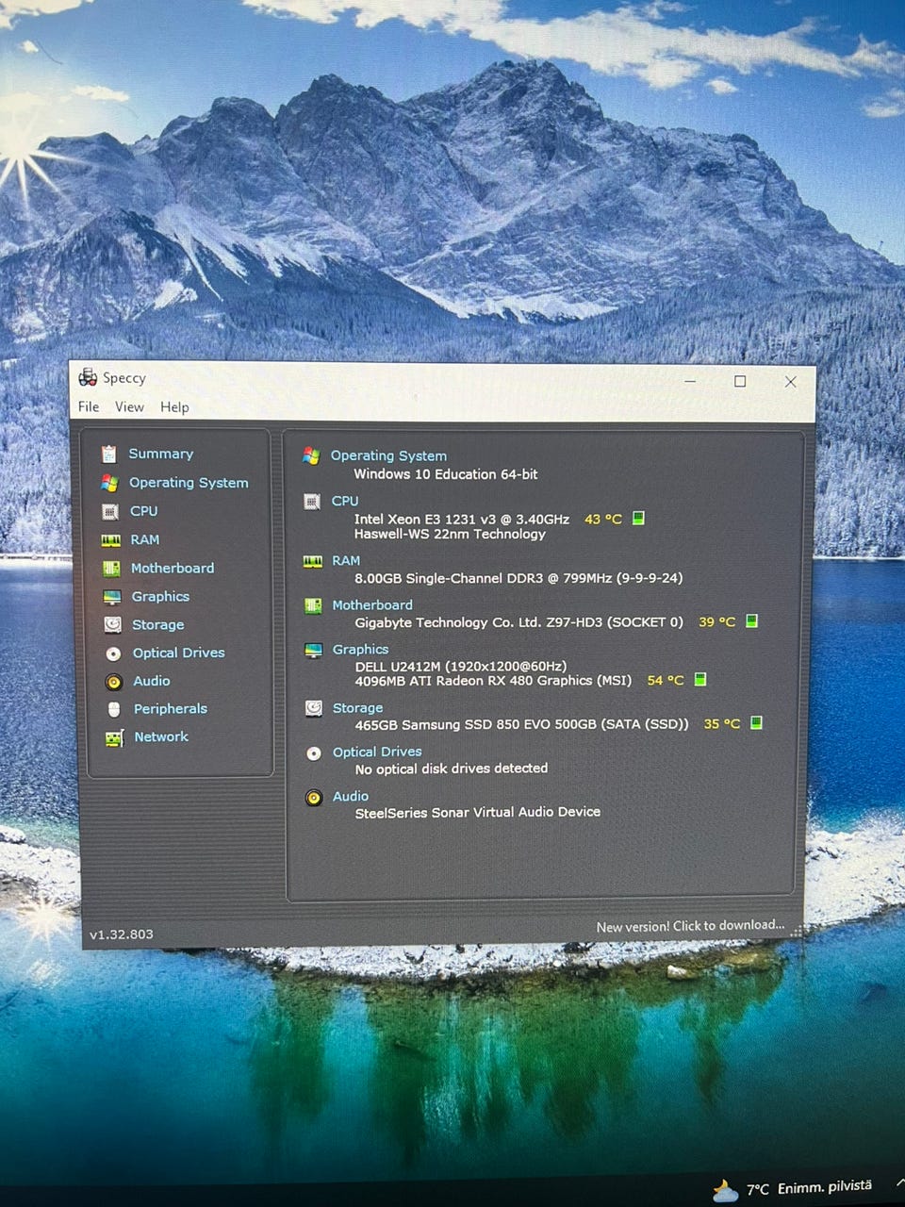Click 'New version! Click to download...' link
Screen dimensions: 905x1207
pos(690,926)
